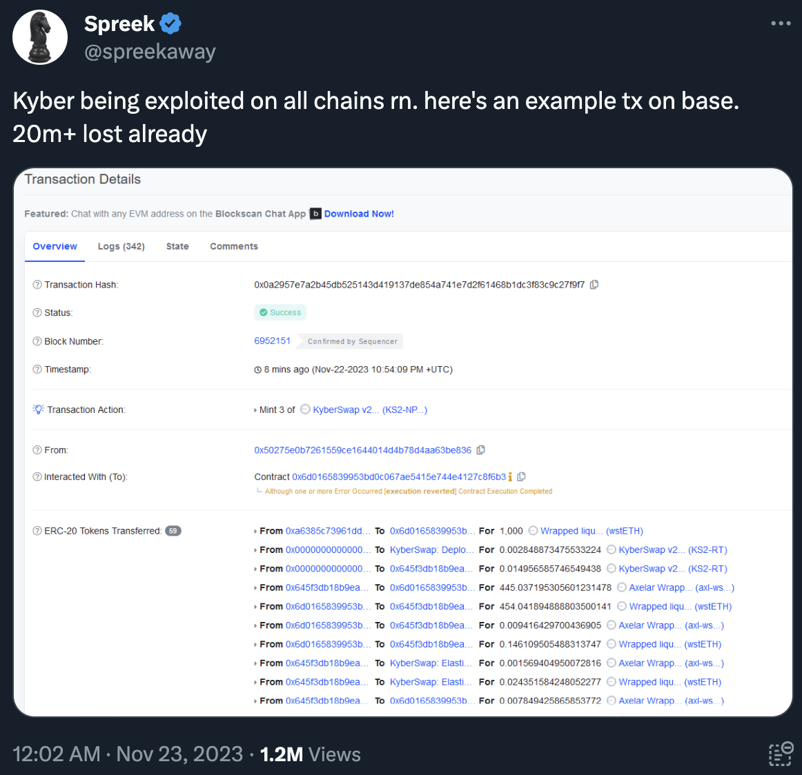Viewport: 802px width, 775px height.
Task: Expand the 445.037 Axelar Wrapped transfer row arrow
Action: (x=255, y=588)
